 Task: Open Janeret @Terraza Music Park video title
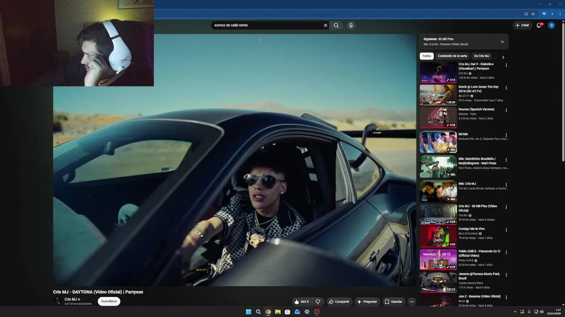(x=479, y=276)
